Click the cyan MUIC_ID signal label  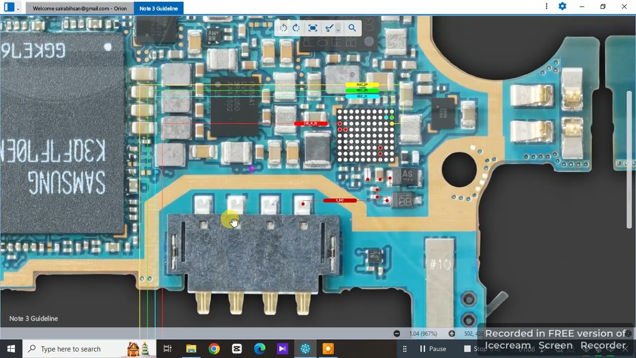pos(362,96)
